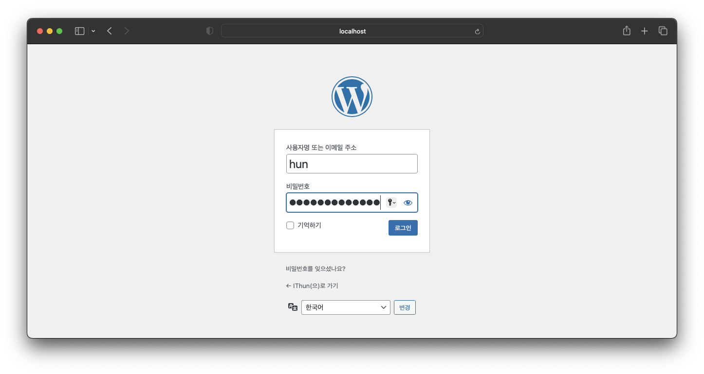This screenshot has height=374, width=704.
Task: Click the localhost address bar
Action: click(x=352, y=31)
